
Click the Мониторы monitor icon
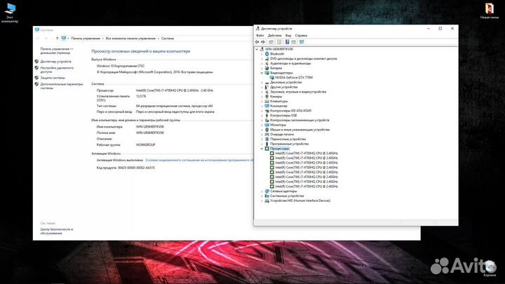tap(267, 125)
